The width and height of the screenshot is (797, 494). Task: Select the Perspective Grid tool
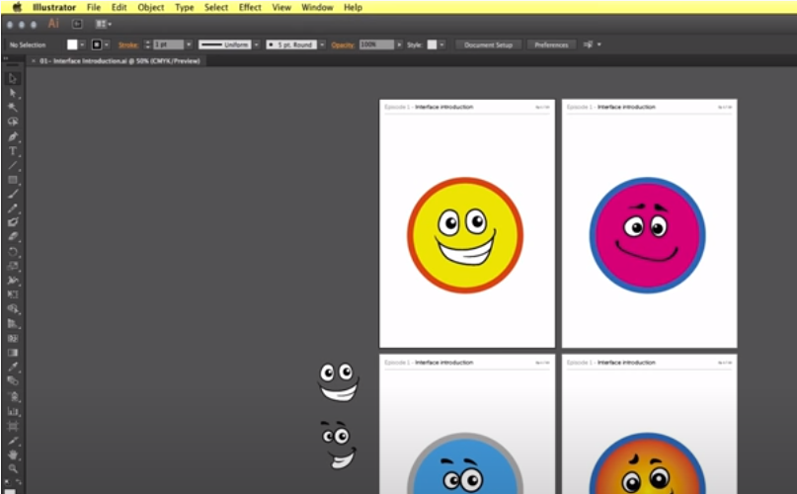(13, 323)
